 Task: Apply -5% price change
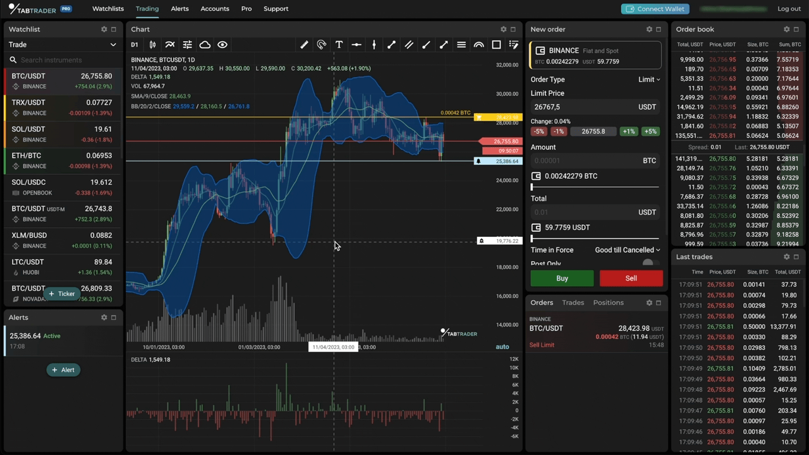click(538, 131)
